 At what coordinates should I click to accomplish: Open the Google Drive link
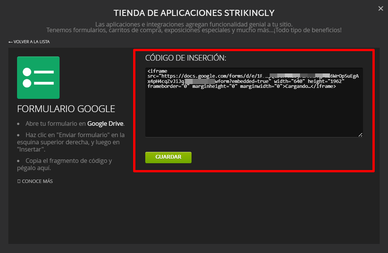point(105,123)
